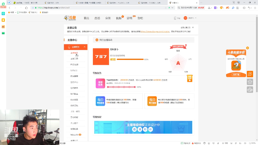
Task: Click the 100% zoom status bar indicator
Action: coord(252,143)
